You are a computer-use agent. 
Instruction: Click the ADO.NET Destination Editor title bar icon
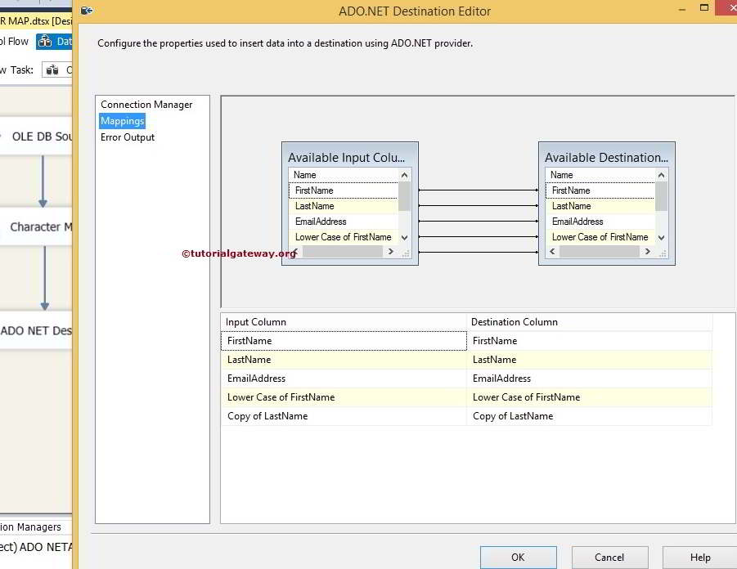87,10
